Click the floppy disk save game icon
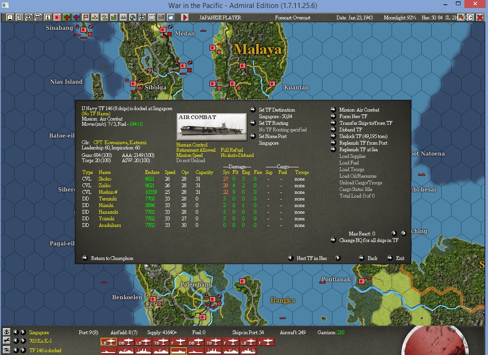The image size is (488, 355). coord(9,17)
